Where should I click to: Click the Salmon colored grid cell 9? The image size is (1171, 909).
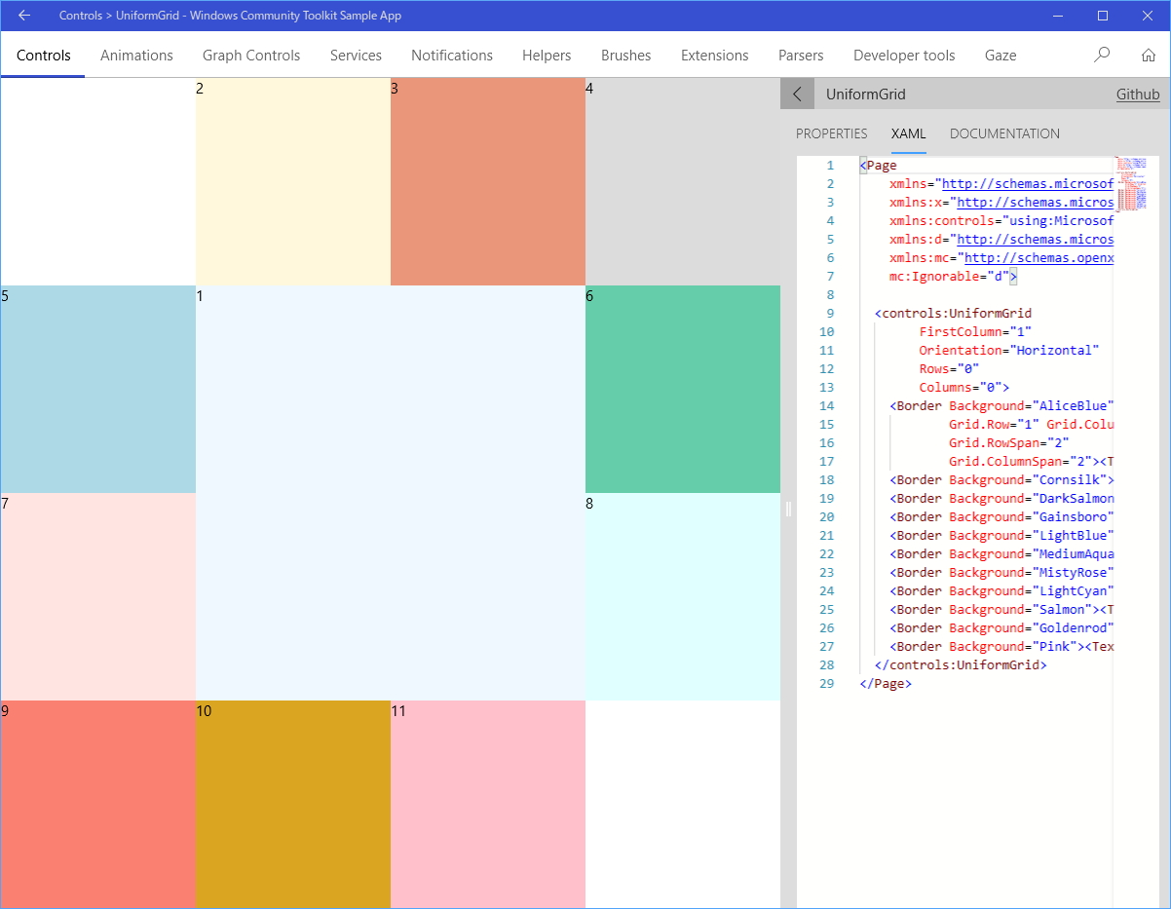[x=97, y=804]
